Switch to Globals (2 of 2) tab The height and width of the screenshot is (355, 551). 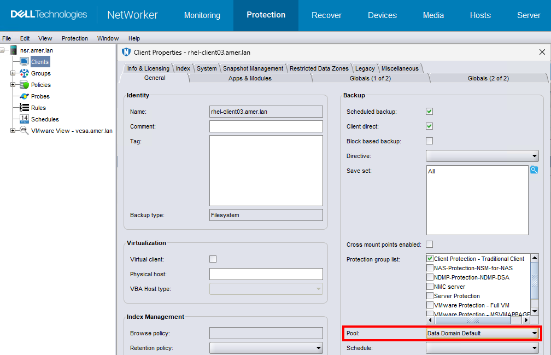click(488, 78)
